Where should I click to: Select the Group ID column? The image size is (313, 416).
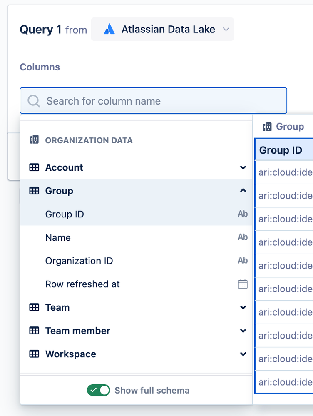tap(65, 214)
